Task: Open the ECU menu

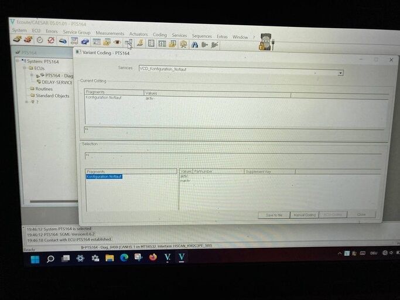Action: (36, 30)
